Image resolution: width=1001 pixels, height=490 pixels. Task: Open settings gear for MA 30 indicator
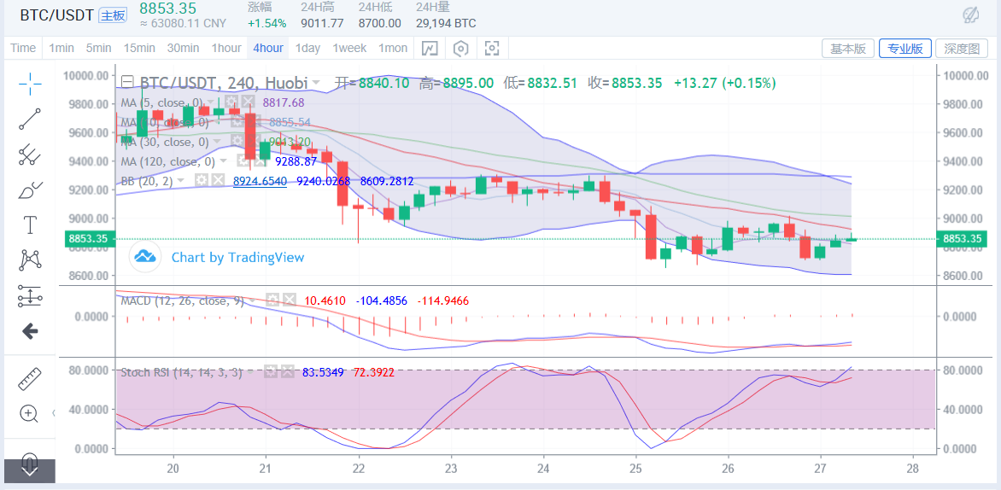coord(237,142)
